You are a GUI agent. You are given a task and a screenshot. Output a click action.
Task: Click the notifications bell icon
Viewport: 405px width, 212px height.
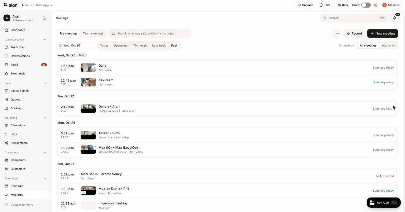[395, 18]
